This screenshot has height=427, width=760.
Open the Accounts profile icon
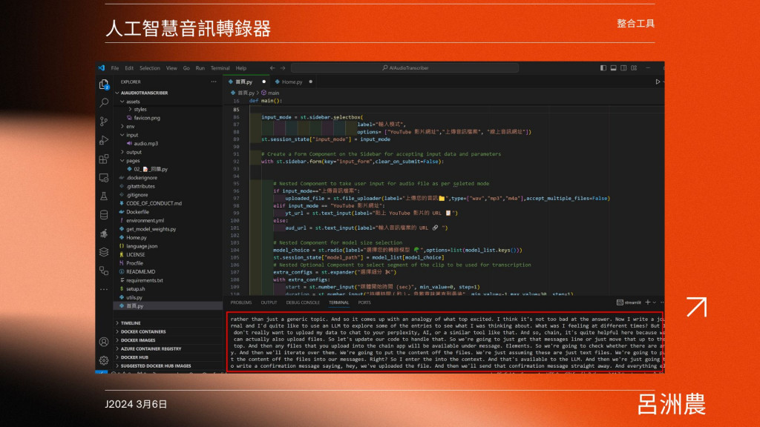point(104,342)
